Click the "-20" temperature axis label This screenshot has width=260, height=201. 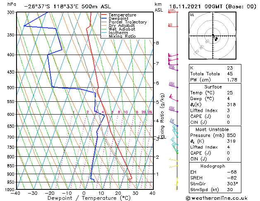(x=50, y=194)
